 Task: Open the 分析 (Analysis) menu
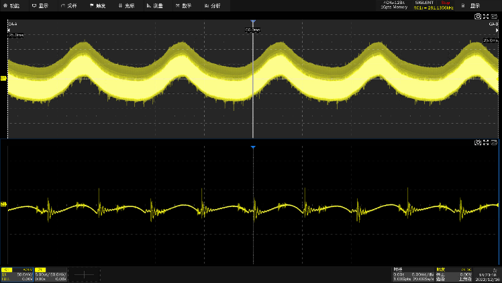pos(212,5)
